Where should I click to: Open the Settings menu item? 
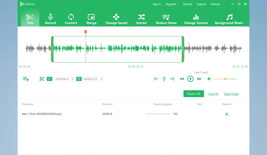pos(215,4)
